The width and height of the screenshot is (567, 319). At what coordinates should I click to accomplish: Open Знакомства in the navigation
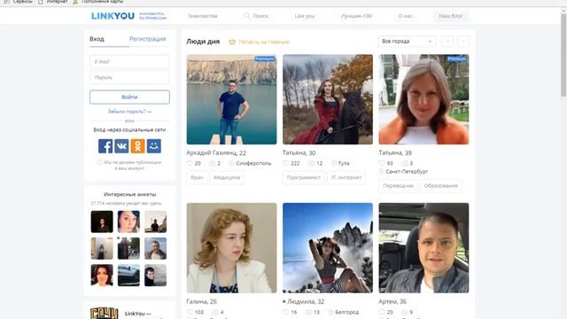pyautogui.click(x=203, y=16)
